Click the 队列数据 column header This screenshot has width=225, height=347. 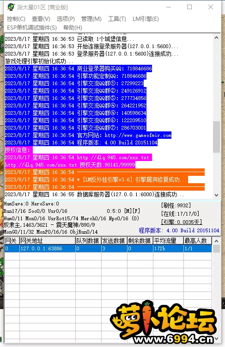pyautogui.click(x=88, y=241)
